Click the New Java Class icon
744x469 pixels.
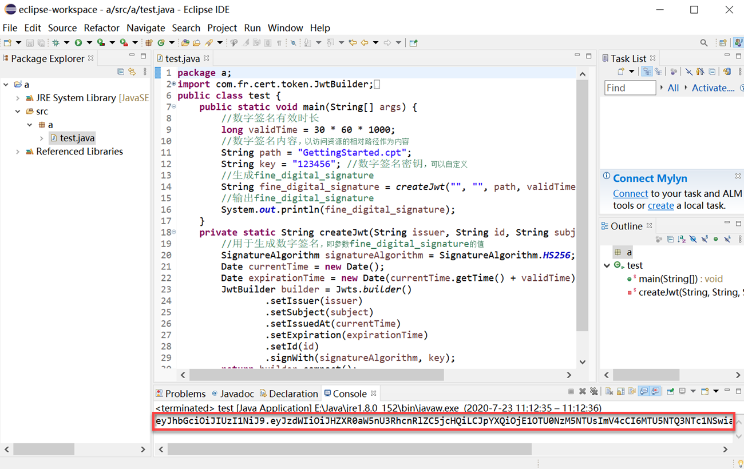coord(161,43)
